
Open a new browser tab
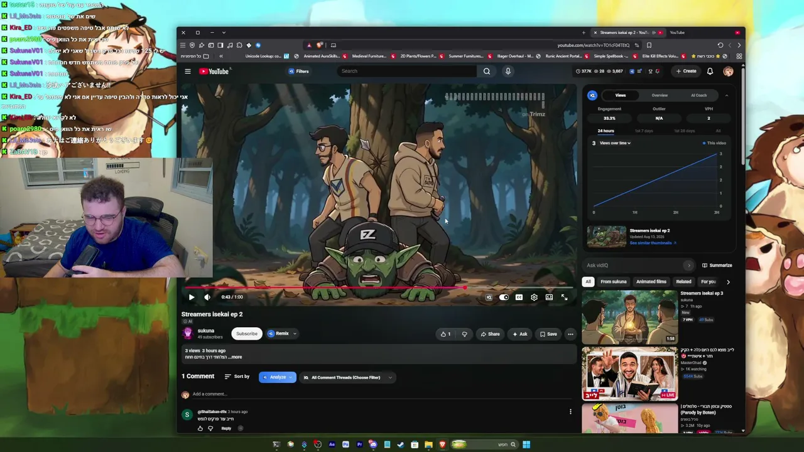(x=584, y=33)
